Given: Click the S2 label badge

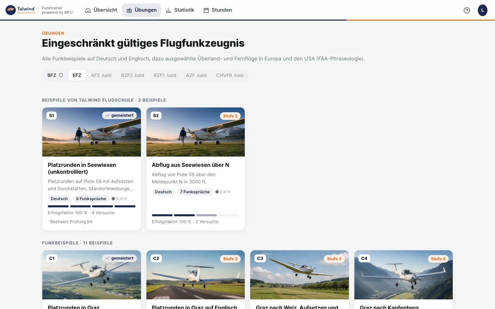Looking at the screenshot, I should tap(156, 116).
